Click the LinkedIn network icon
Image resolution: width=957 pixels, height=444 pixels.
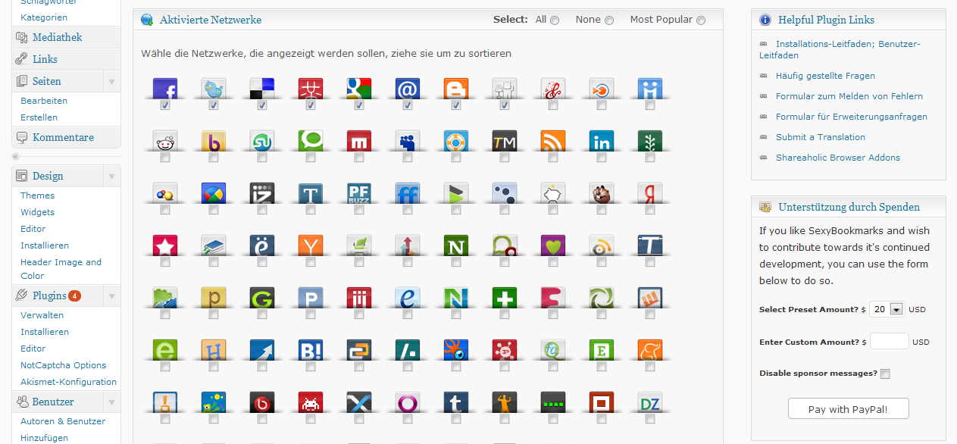(602, 142)
